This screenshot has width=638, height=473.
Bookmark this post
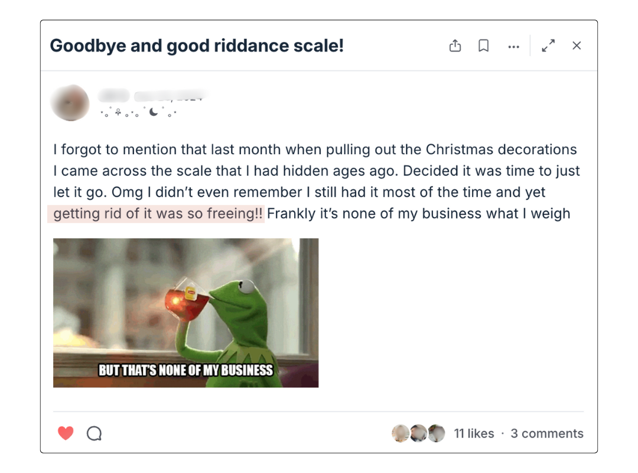[x=484, y=46]
